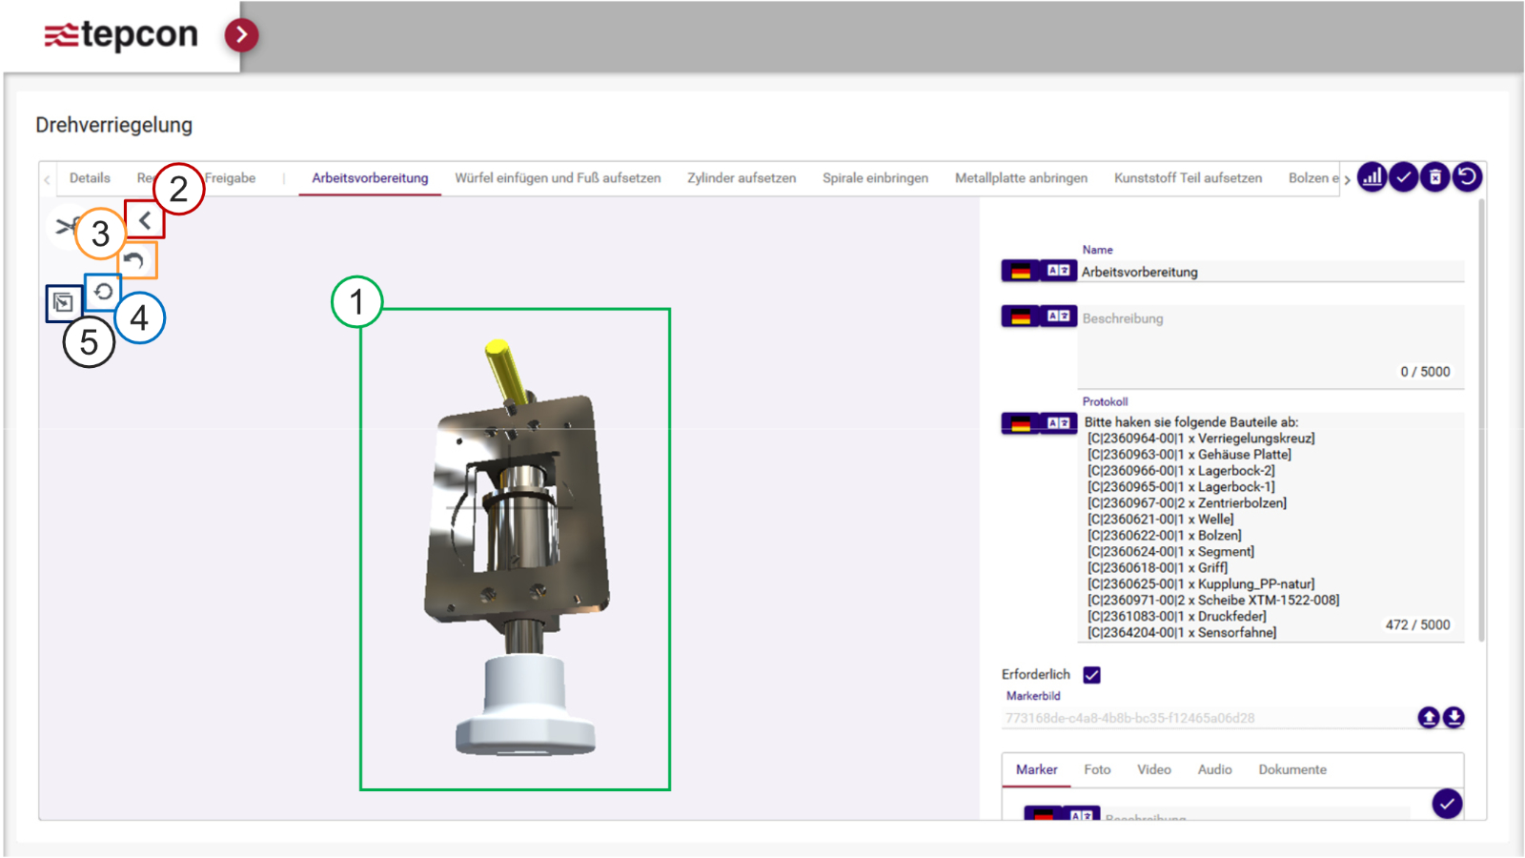Click the translate icon beside Name field
This screenshot has height=858, width=1525.
pos(1058,271)
